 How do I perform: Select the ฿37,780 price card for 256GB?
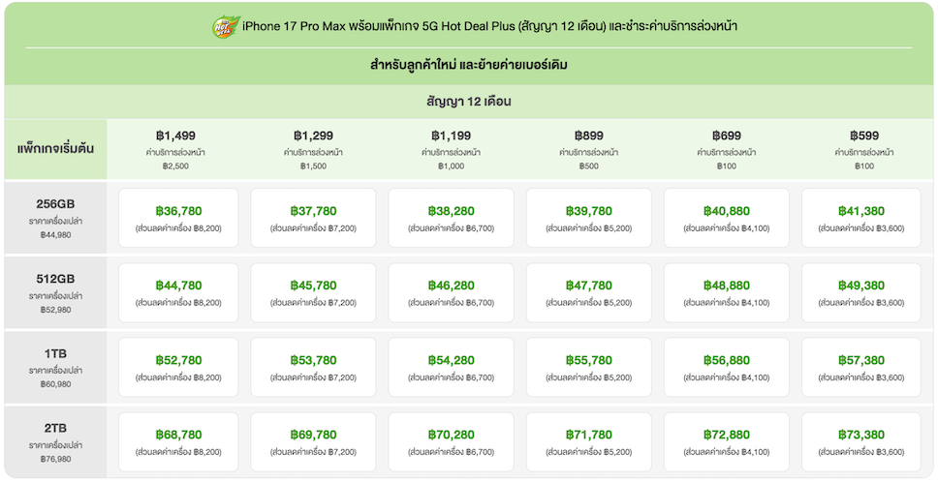(x=313, y=218)
